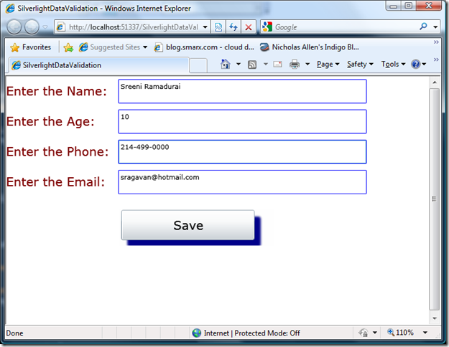Click the Google search box

(339, 27)
